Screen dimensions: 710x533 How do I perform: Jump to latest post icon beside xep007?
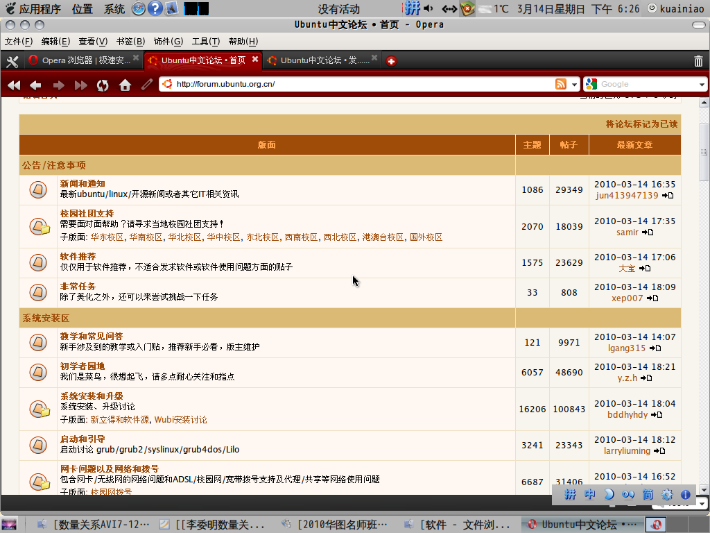[x=652, y=298]
